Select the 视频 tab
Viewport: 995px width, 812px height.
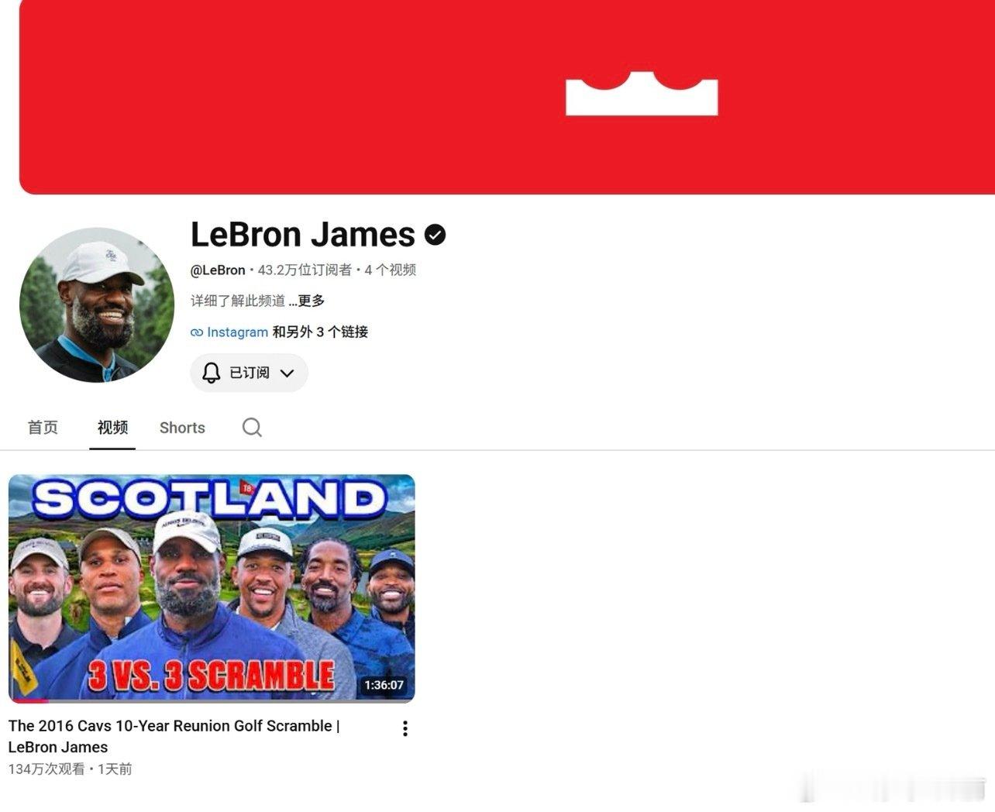(x=112, y=428)
